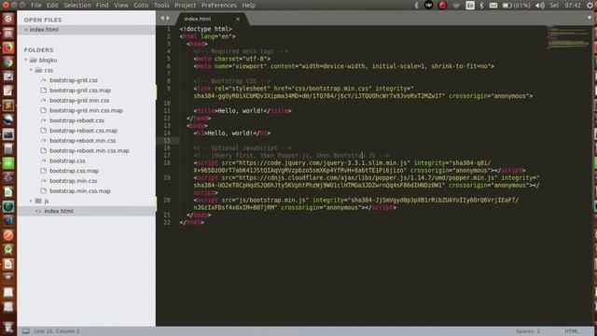This screenshot has width=597, height=336.
Task: Click the js folder icon
Action: pos(38,201)
